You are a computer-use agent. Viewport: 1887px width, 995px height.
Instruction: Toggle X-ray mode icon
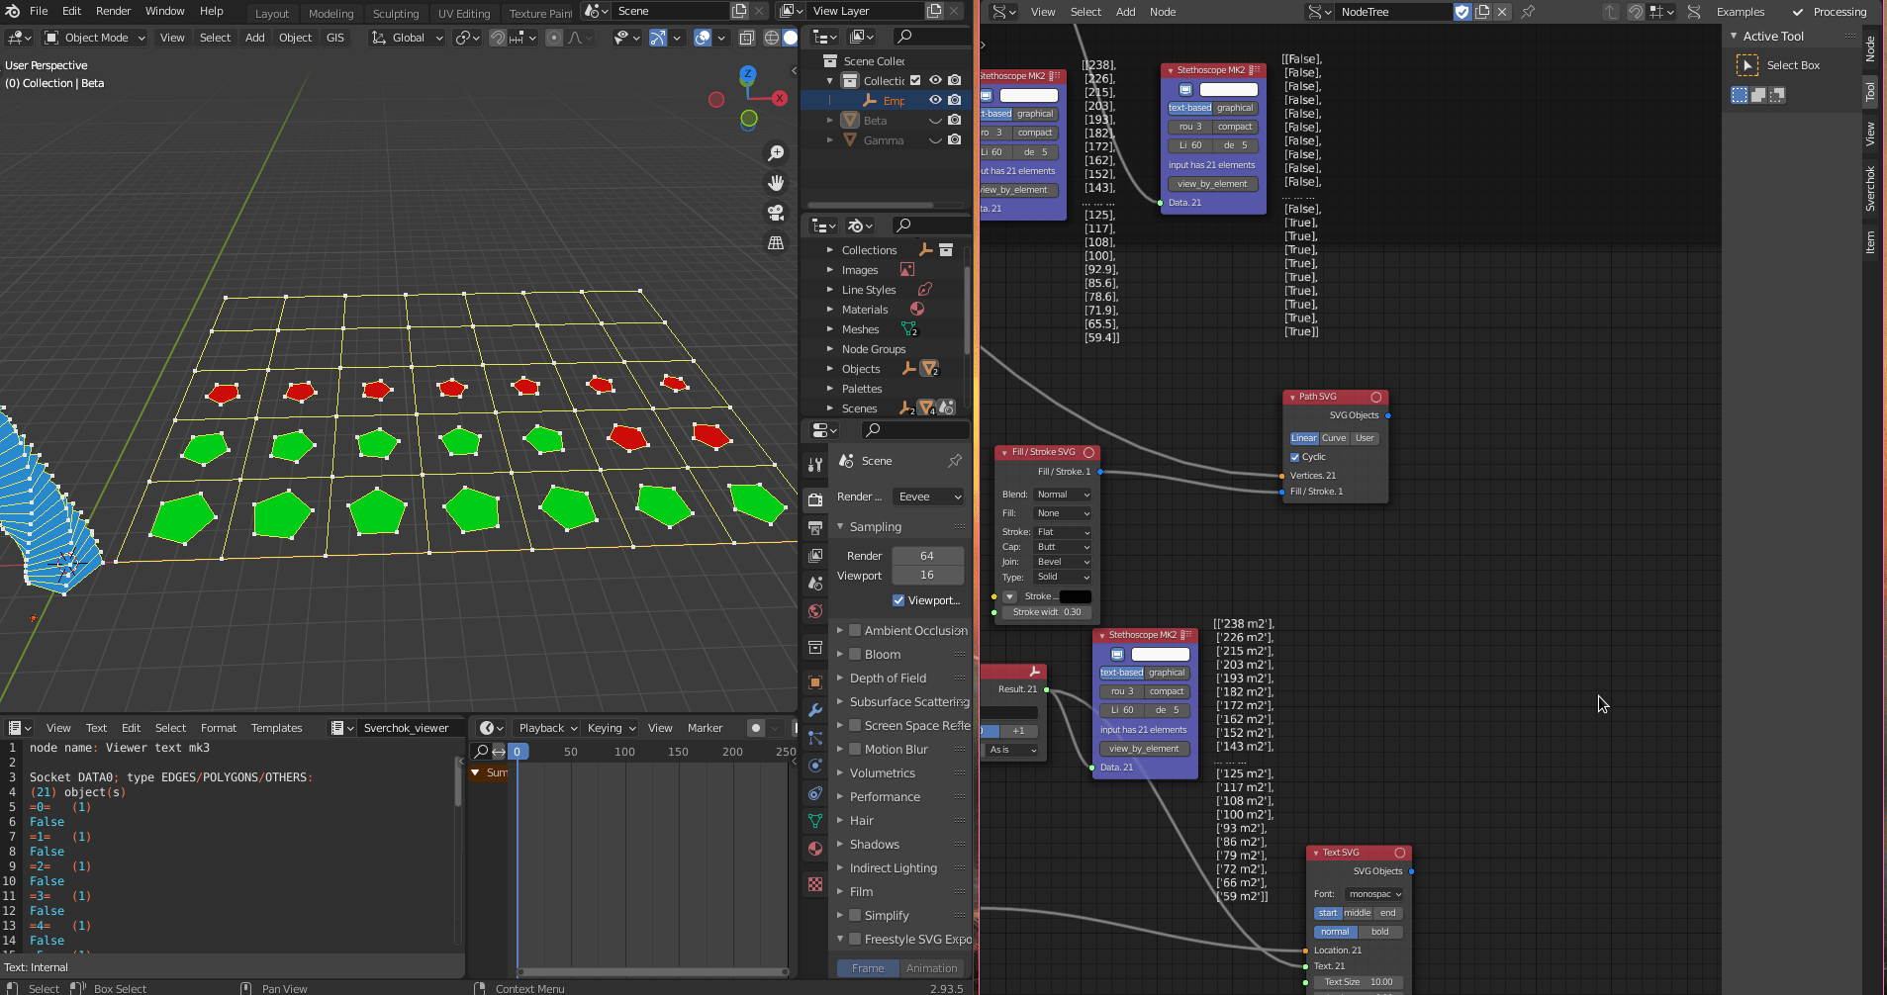coord(747,38)
